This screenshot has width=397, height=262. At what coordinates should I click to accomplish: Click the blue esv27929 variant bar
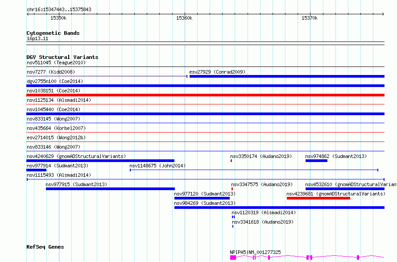287,76
